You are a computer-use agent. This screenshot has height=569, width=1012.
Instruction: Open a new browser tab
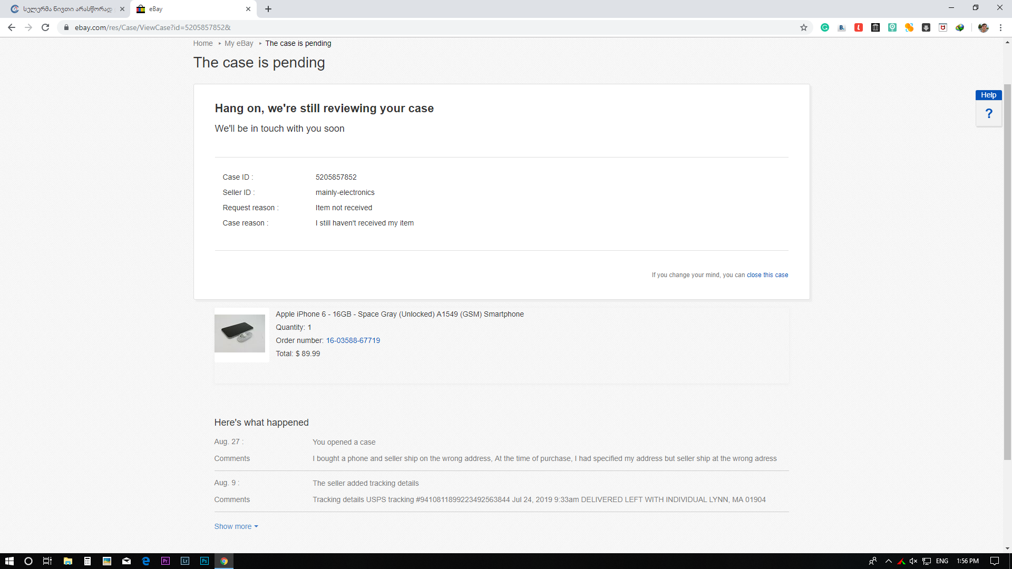pos(268,9)
